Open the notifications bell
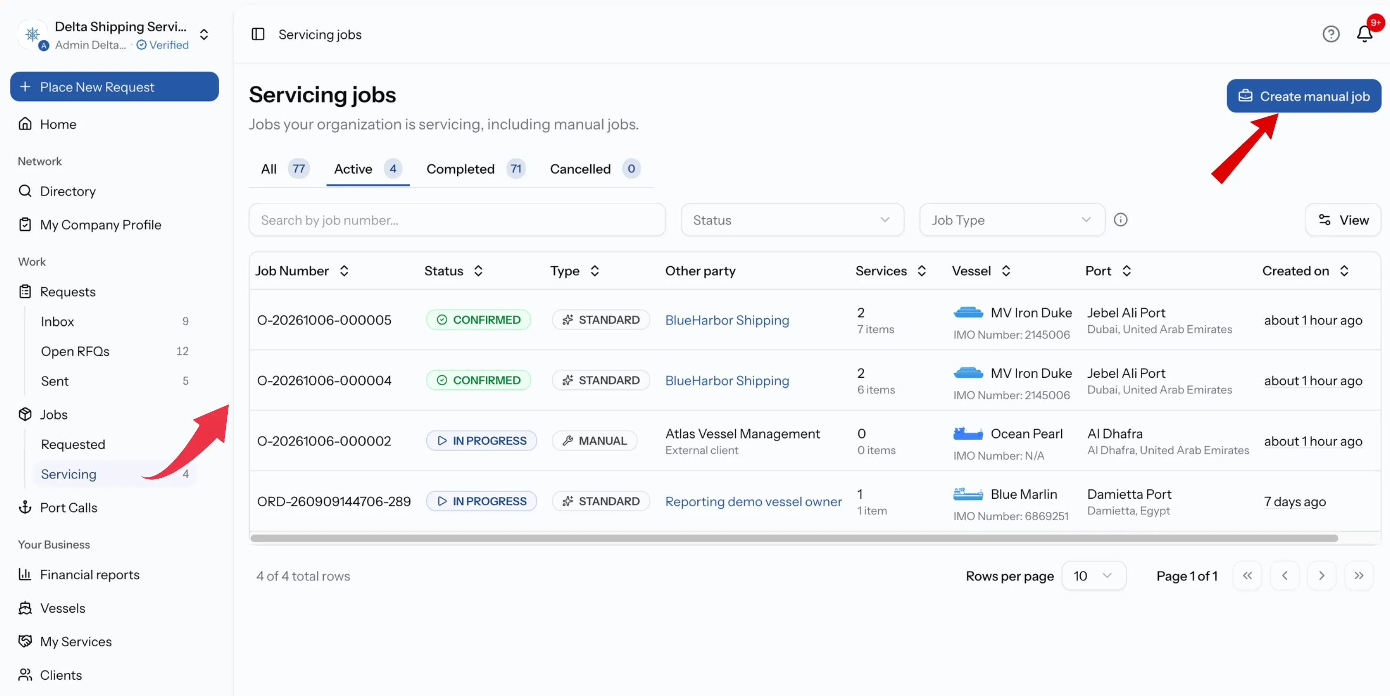The image size is (1390, 696). pyautogui.click(x=1364, y=34)
